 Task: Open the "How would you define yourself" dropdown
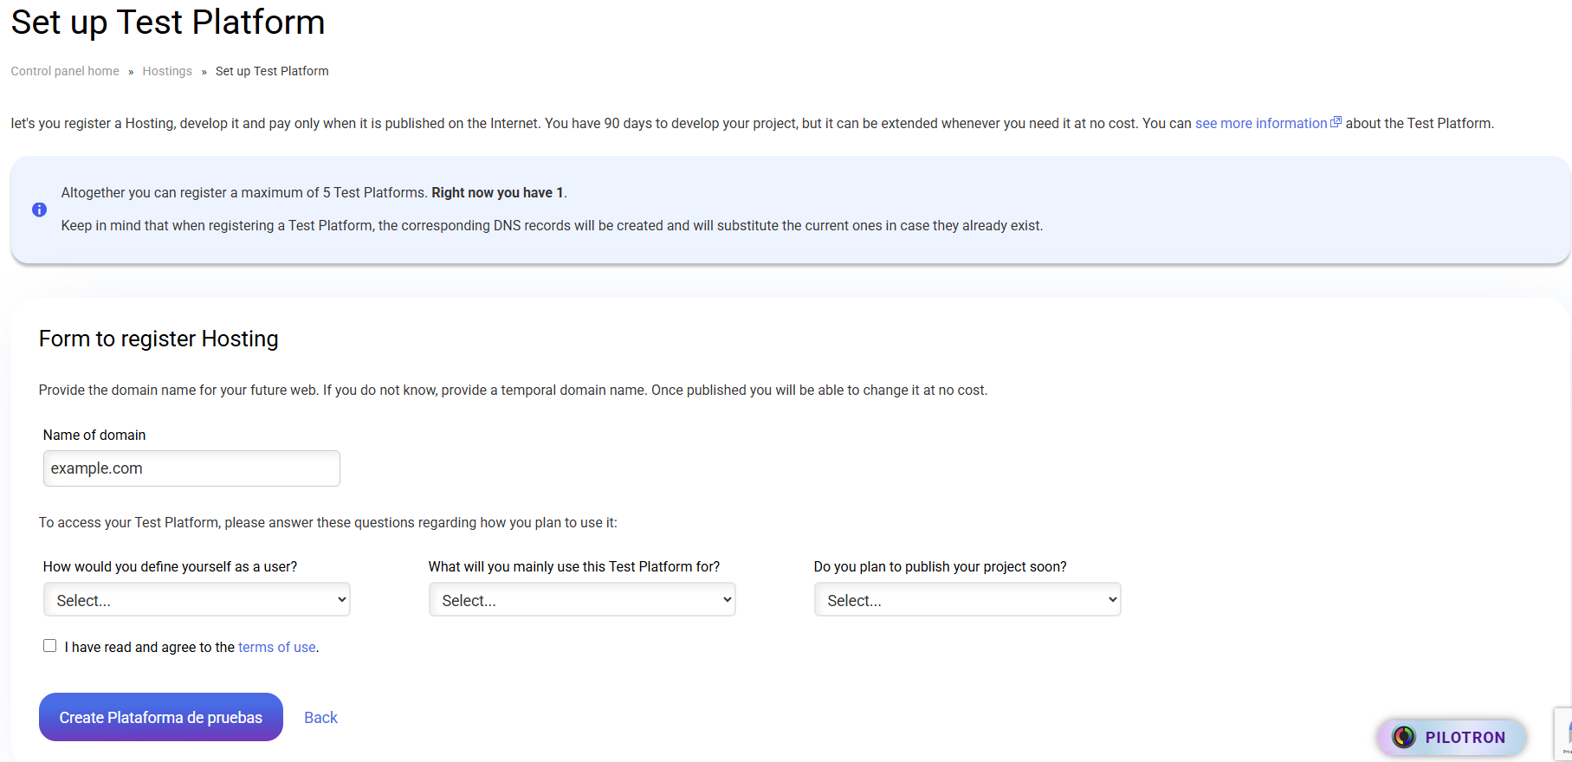pyautogui.click(x=197, y=599)
